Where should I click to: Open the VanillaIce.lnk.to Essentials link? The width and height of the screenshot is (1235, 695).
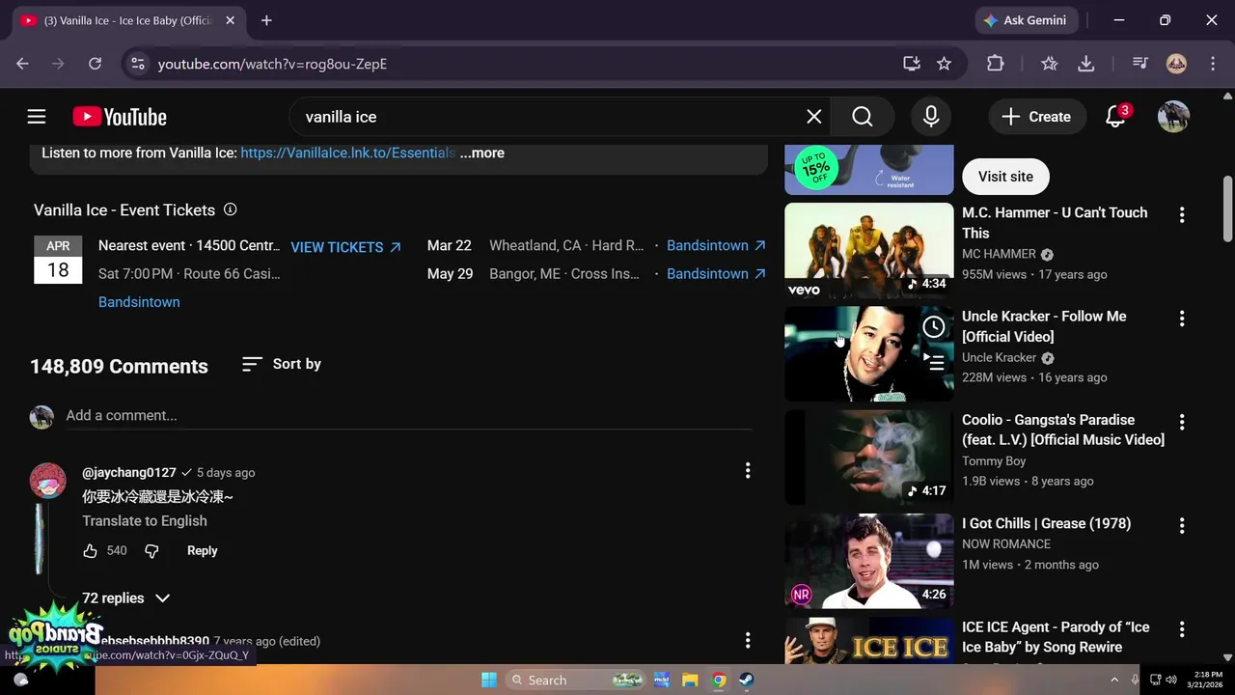[347, 153]
